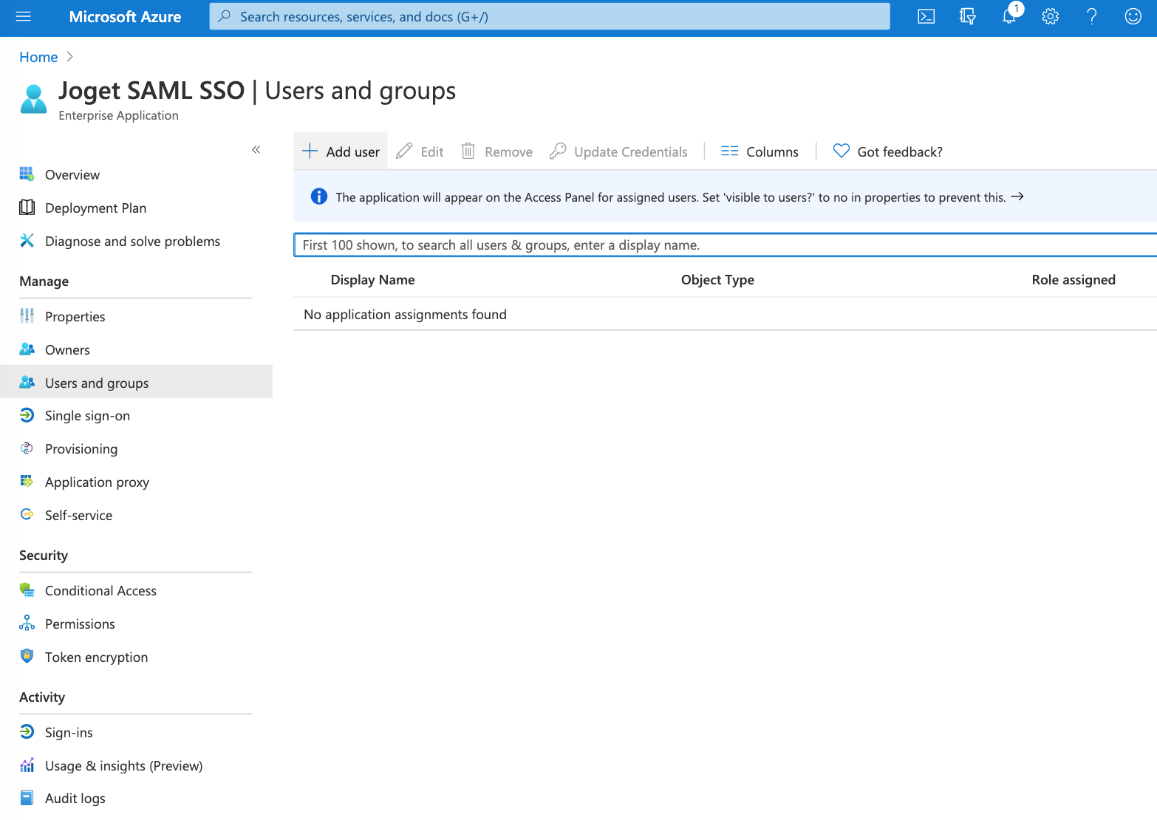Image resolution: width=1157 pixels, height=820 pixels.
Task: Sort by the Display Name column header
Action: tap(372, 280)
